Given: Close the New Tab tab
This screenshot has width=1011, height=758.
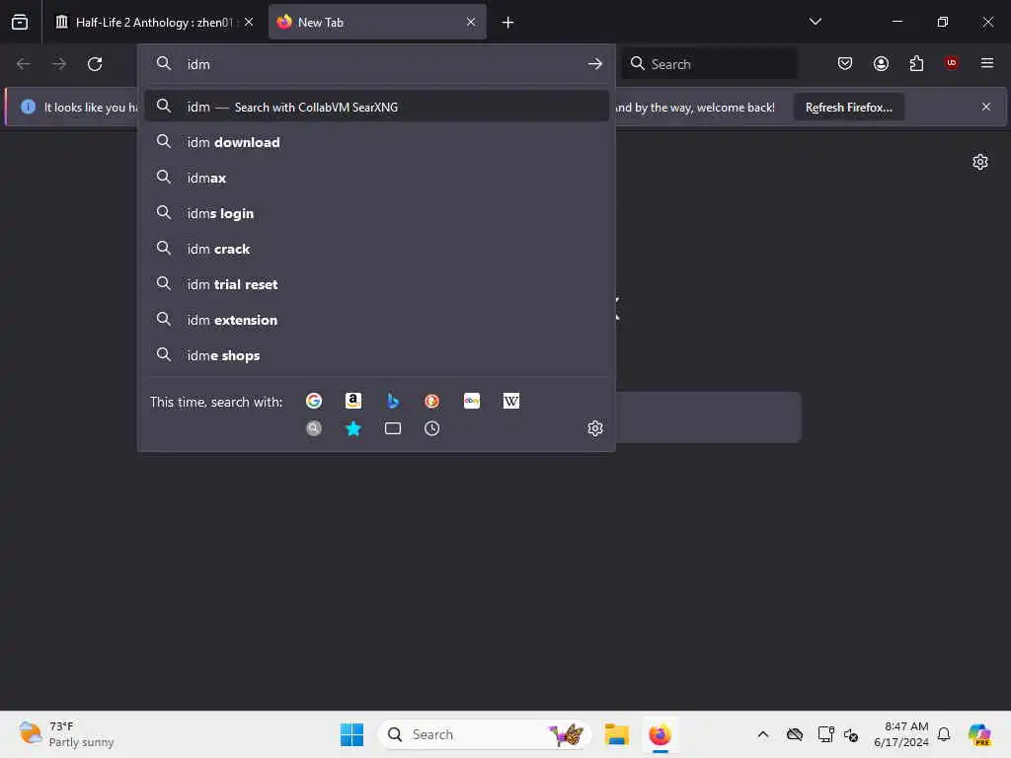Looking at the screenshot, I should coord(471,22).
